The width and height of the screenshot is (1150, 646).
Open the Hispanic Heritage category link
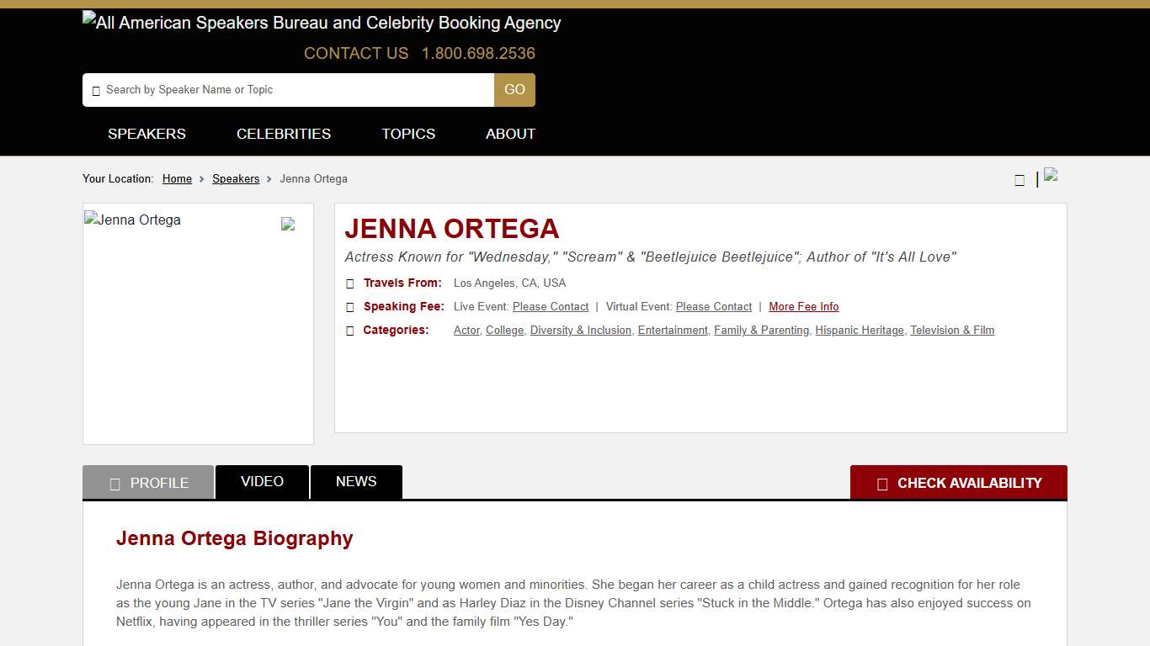[x=859, y=330]
